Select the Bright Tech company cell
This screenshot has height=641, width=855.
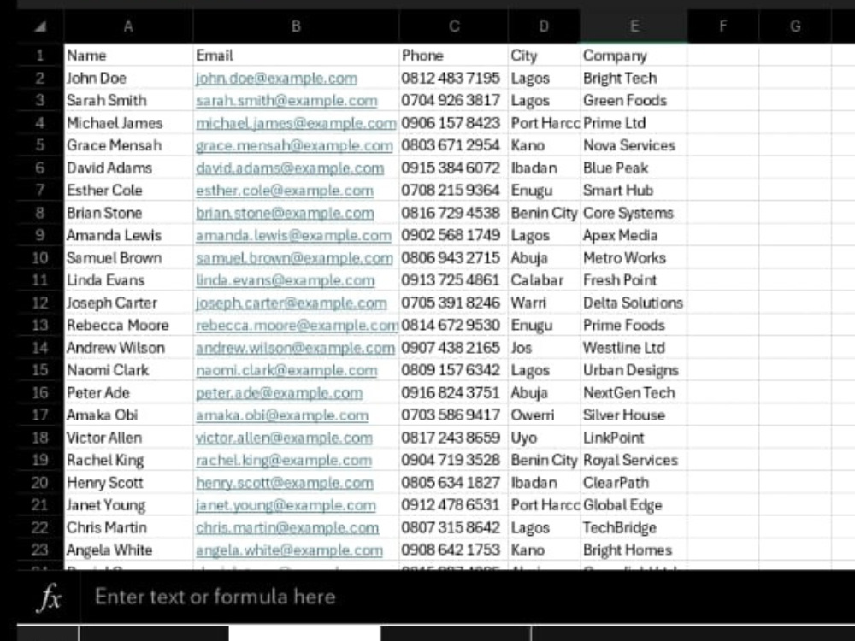pos(634,78)
